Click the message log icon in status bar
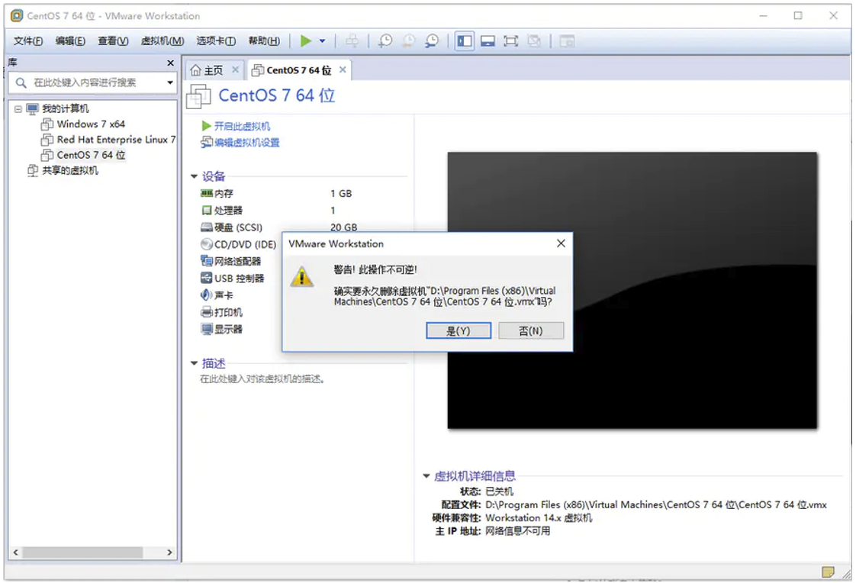This screenshot has height=583, width=856. 828,572
